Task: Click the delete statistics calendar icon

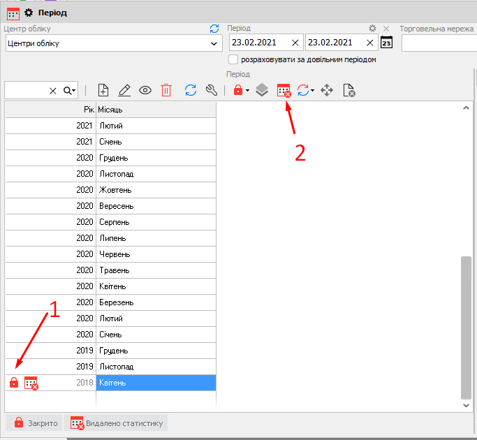Action: pyautogui.click(x=284, y=90)
